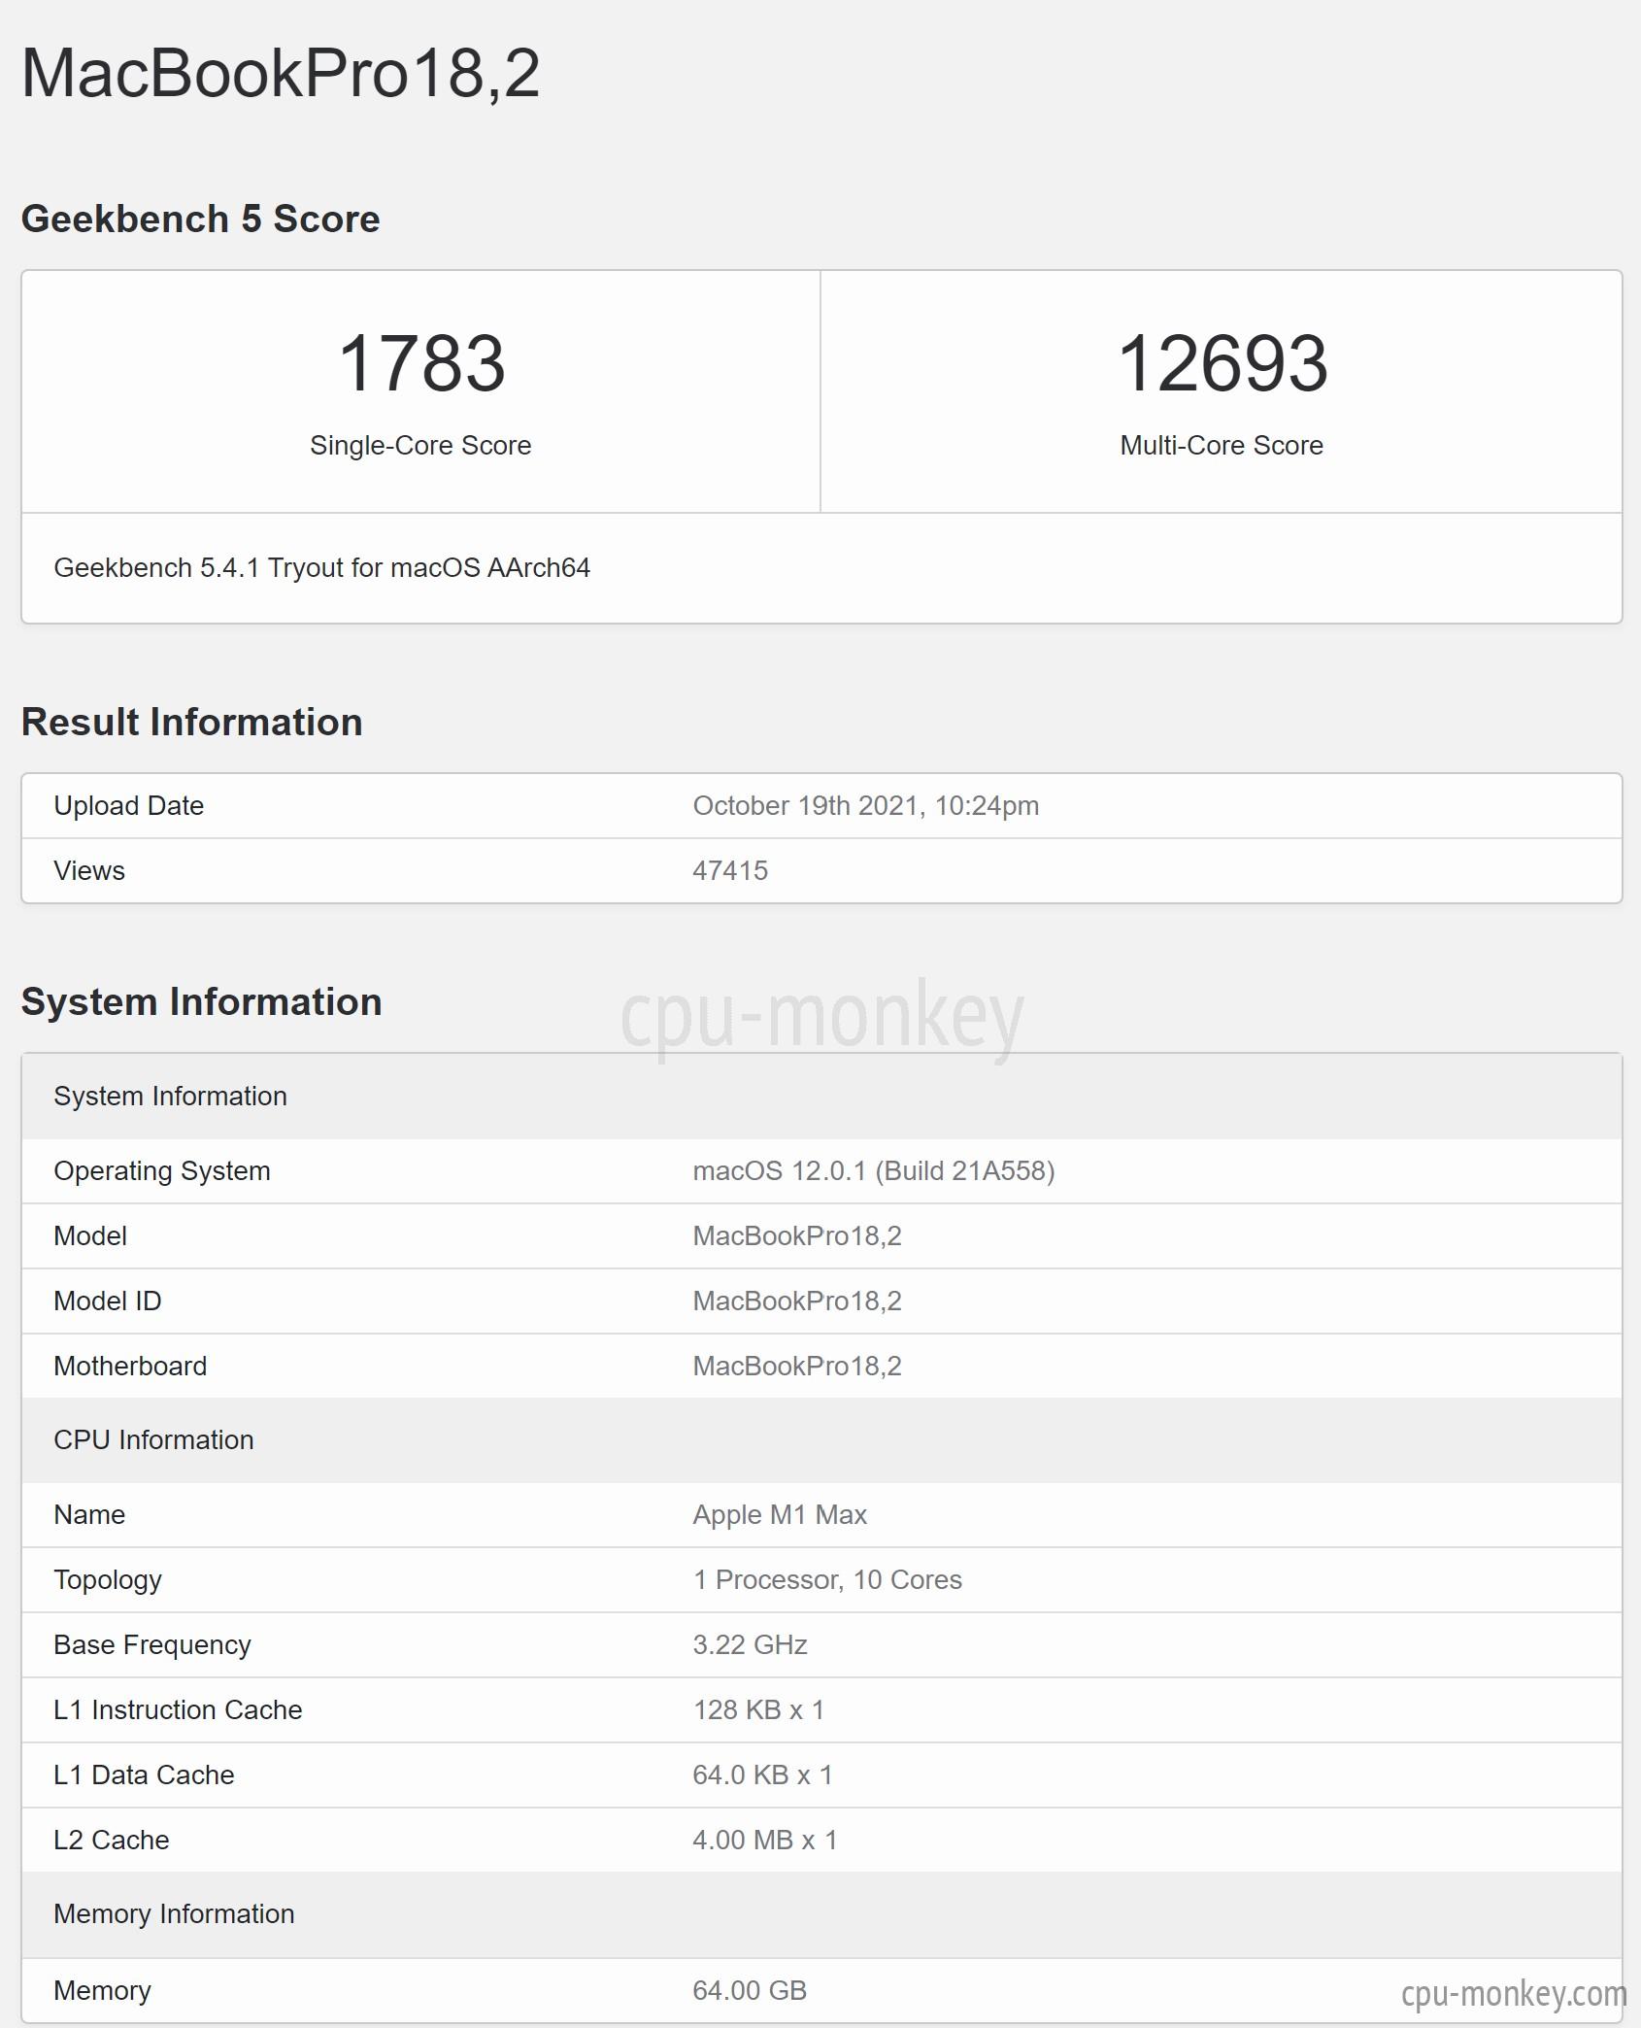Click the L2 Cache label
The width and height of the screenshot is (1641, 2028).
[x=112, y=1840]
